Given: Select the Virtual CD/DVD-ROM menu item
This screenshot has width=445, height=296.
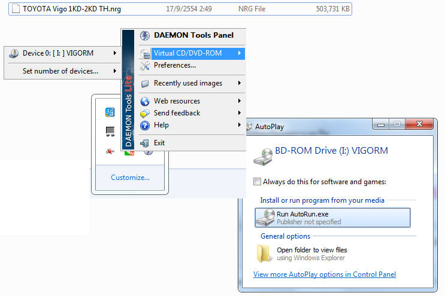Looking at the screenshot, I should coord(192,53).
